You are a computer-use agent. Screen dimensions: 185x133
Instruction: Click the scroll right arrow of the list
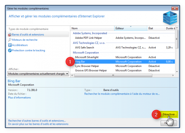173,75
